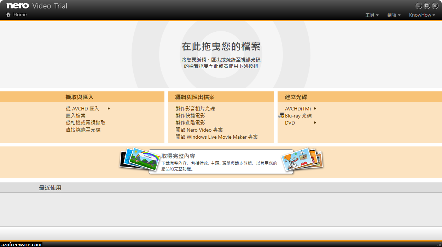Choose 匯入檔案

[x=76, y=116]
